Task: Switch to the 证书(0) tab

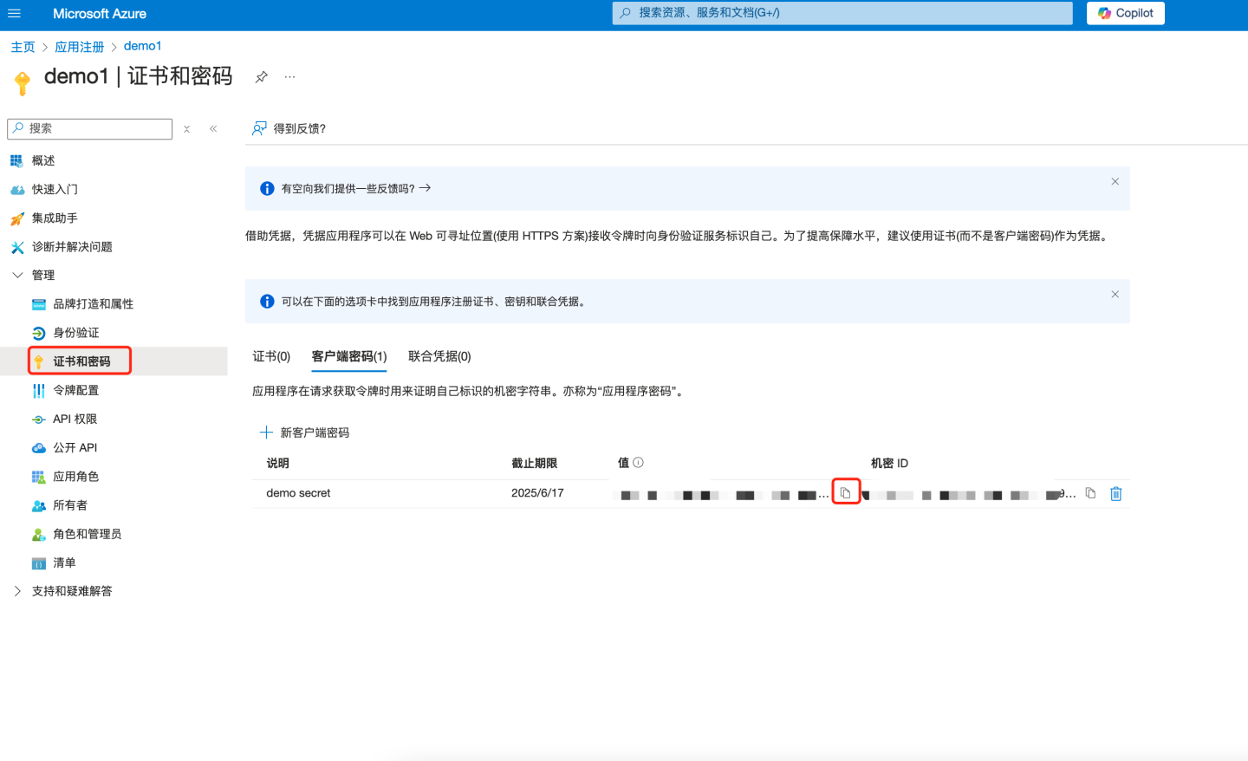Action: click(x=271, y=356)
